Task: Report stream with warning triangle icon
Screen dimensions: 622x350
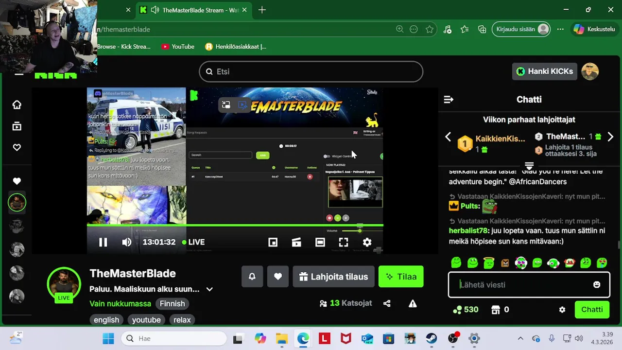Action: click(413, 303)
